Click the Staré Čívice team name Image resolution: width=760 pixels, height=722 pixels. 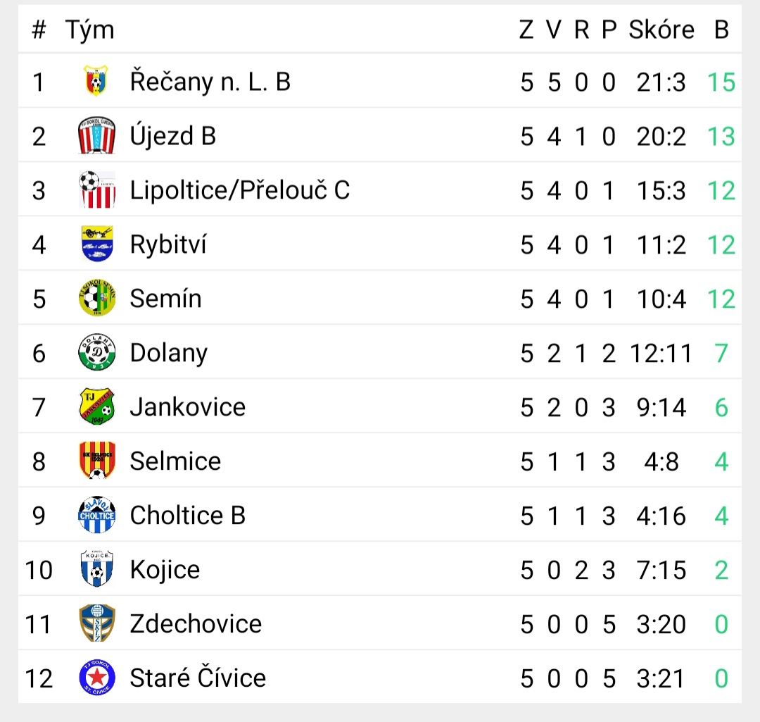pos(198,677)
